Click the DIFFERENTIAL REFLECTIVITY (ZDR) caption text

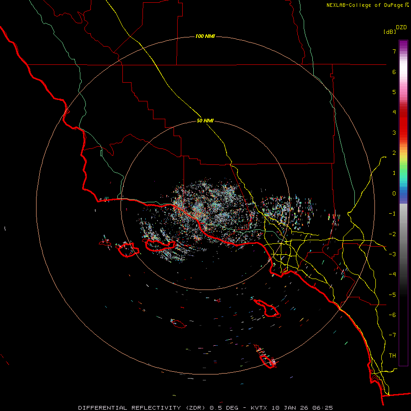142,408
